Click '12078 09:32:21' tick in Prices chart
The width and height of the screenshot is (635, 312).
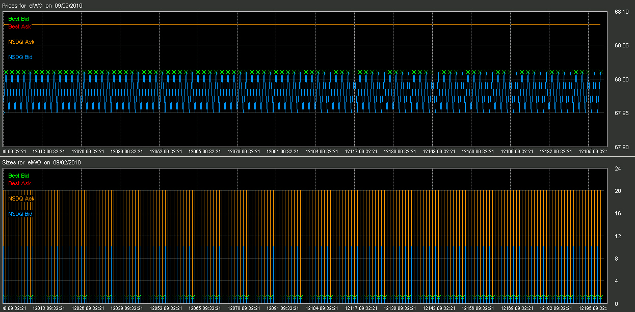[x=244, y=151]
